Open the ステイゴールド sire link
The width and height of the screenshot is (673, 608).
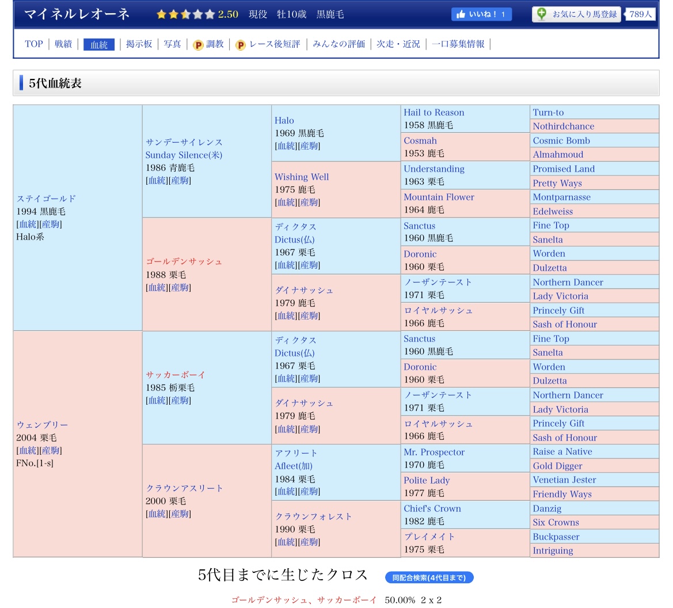[46, 199]
